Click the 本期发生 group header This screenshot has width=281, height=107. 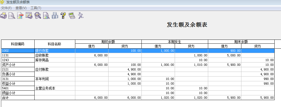coord(175,42)
